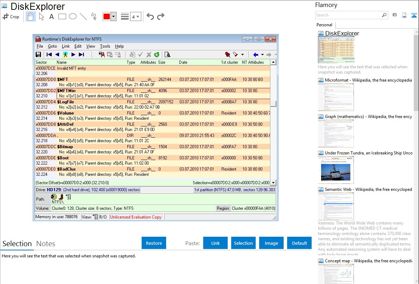Open the View menu
This screenshot has height=284, width=419.
pyautogui.click(x=91, y=46)
